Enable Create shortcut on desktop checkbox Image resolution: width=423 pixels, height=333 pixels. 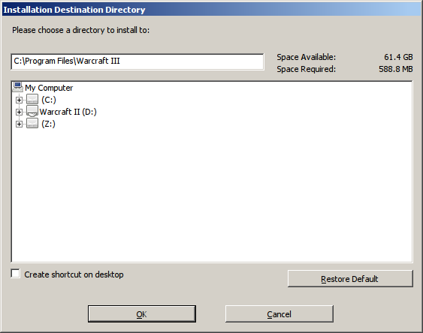(x=16, y=274)
